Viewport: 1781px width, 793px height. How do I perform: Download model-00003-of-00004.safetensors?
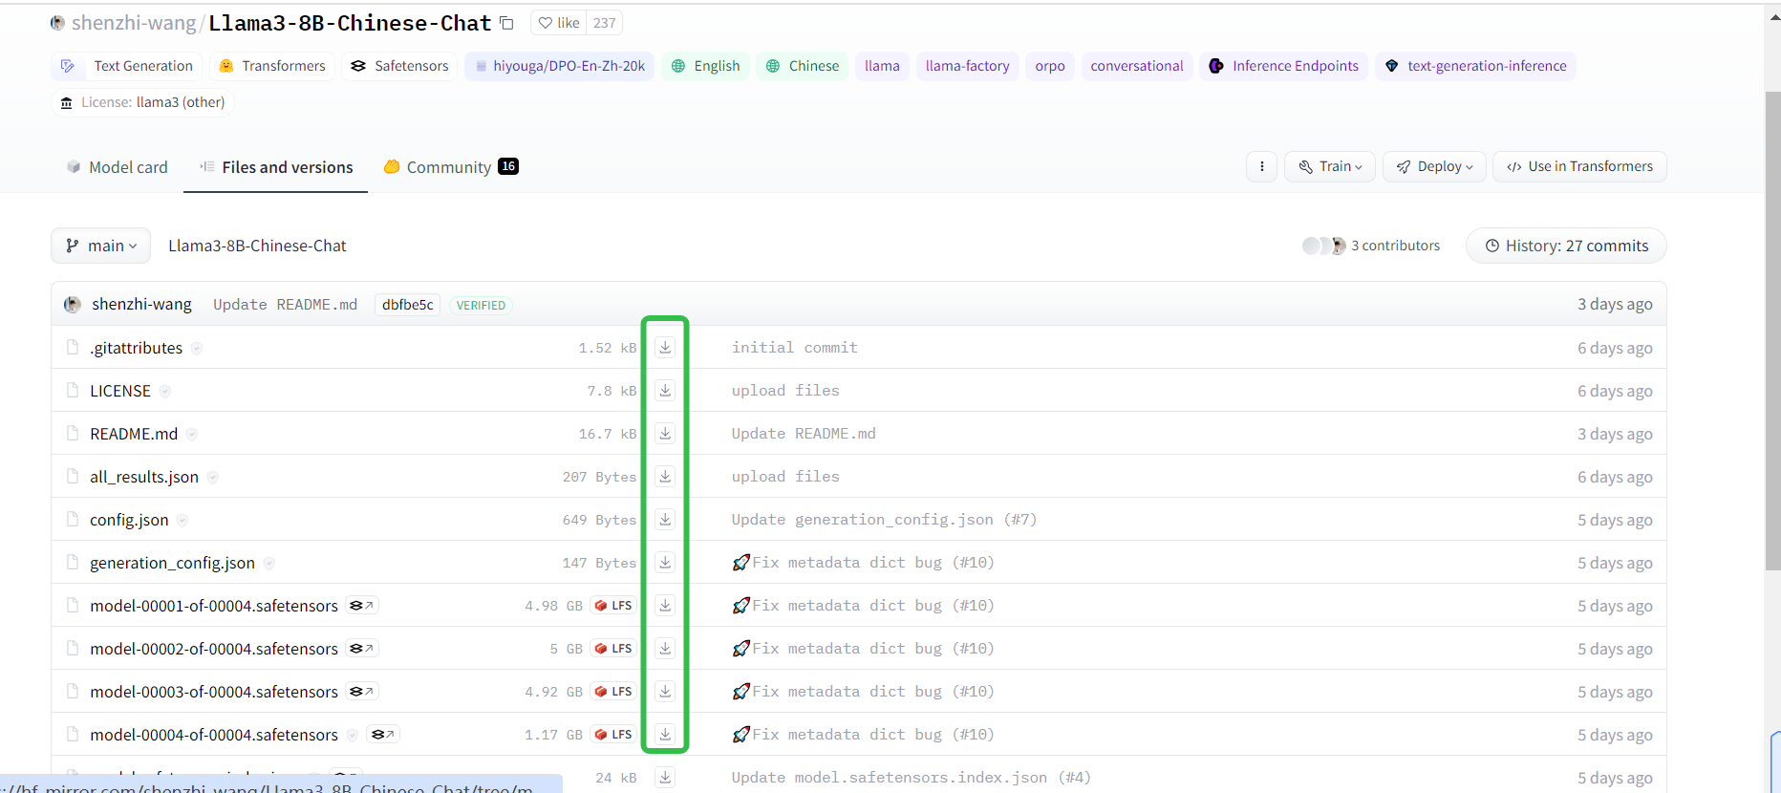point(665,692)
